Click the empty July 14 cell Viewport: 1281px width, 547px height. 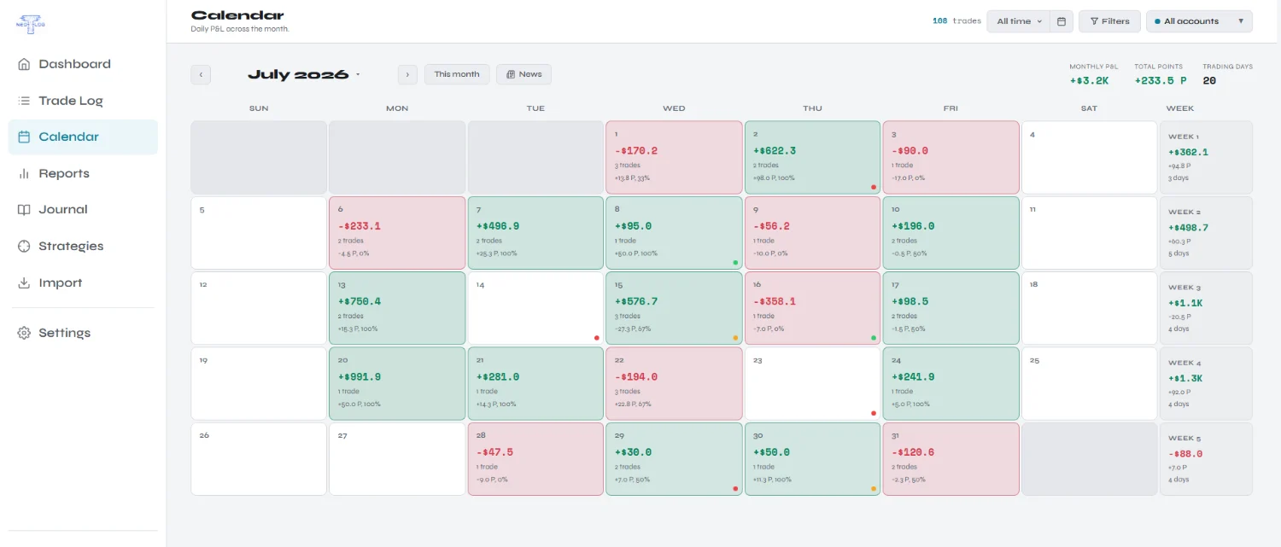pyautogui.click(x=535, y=308)
